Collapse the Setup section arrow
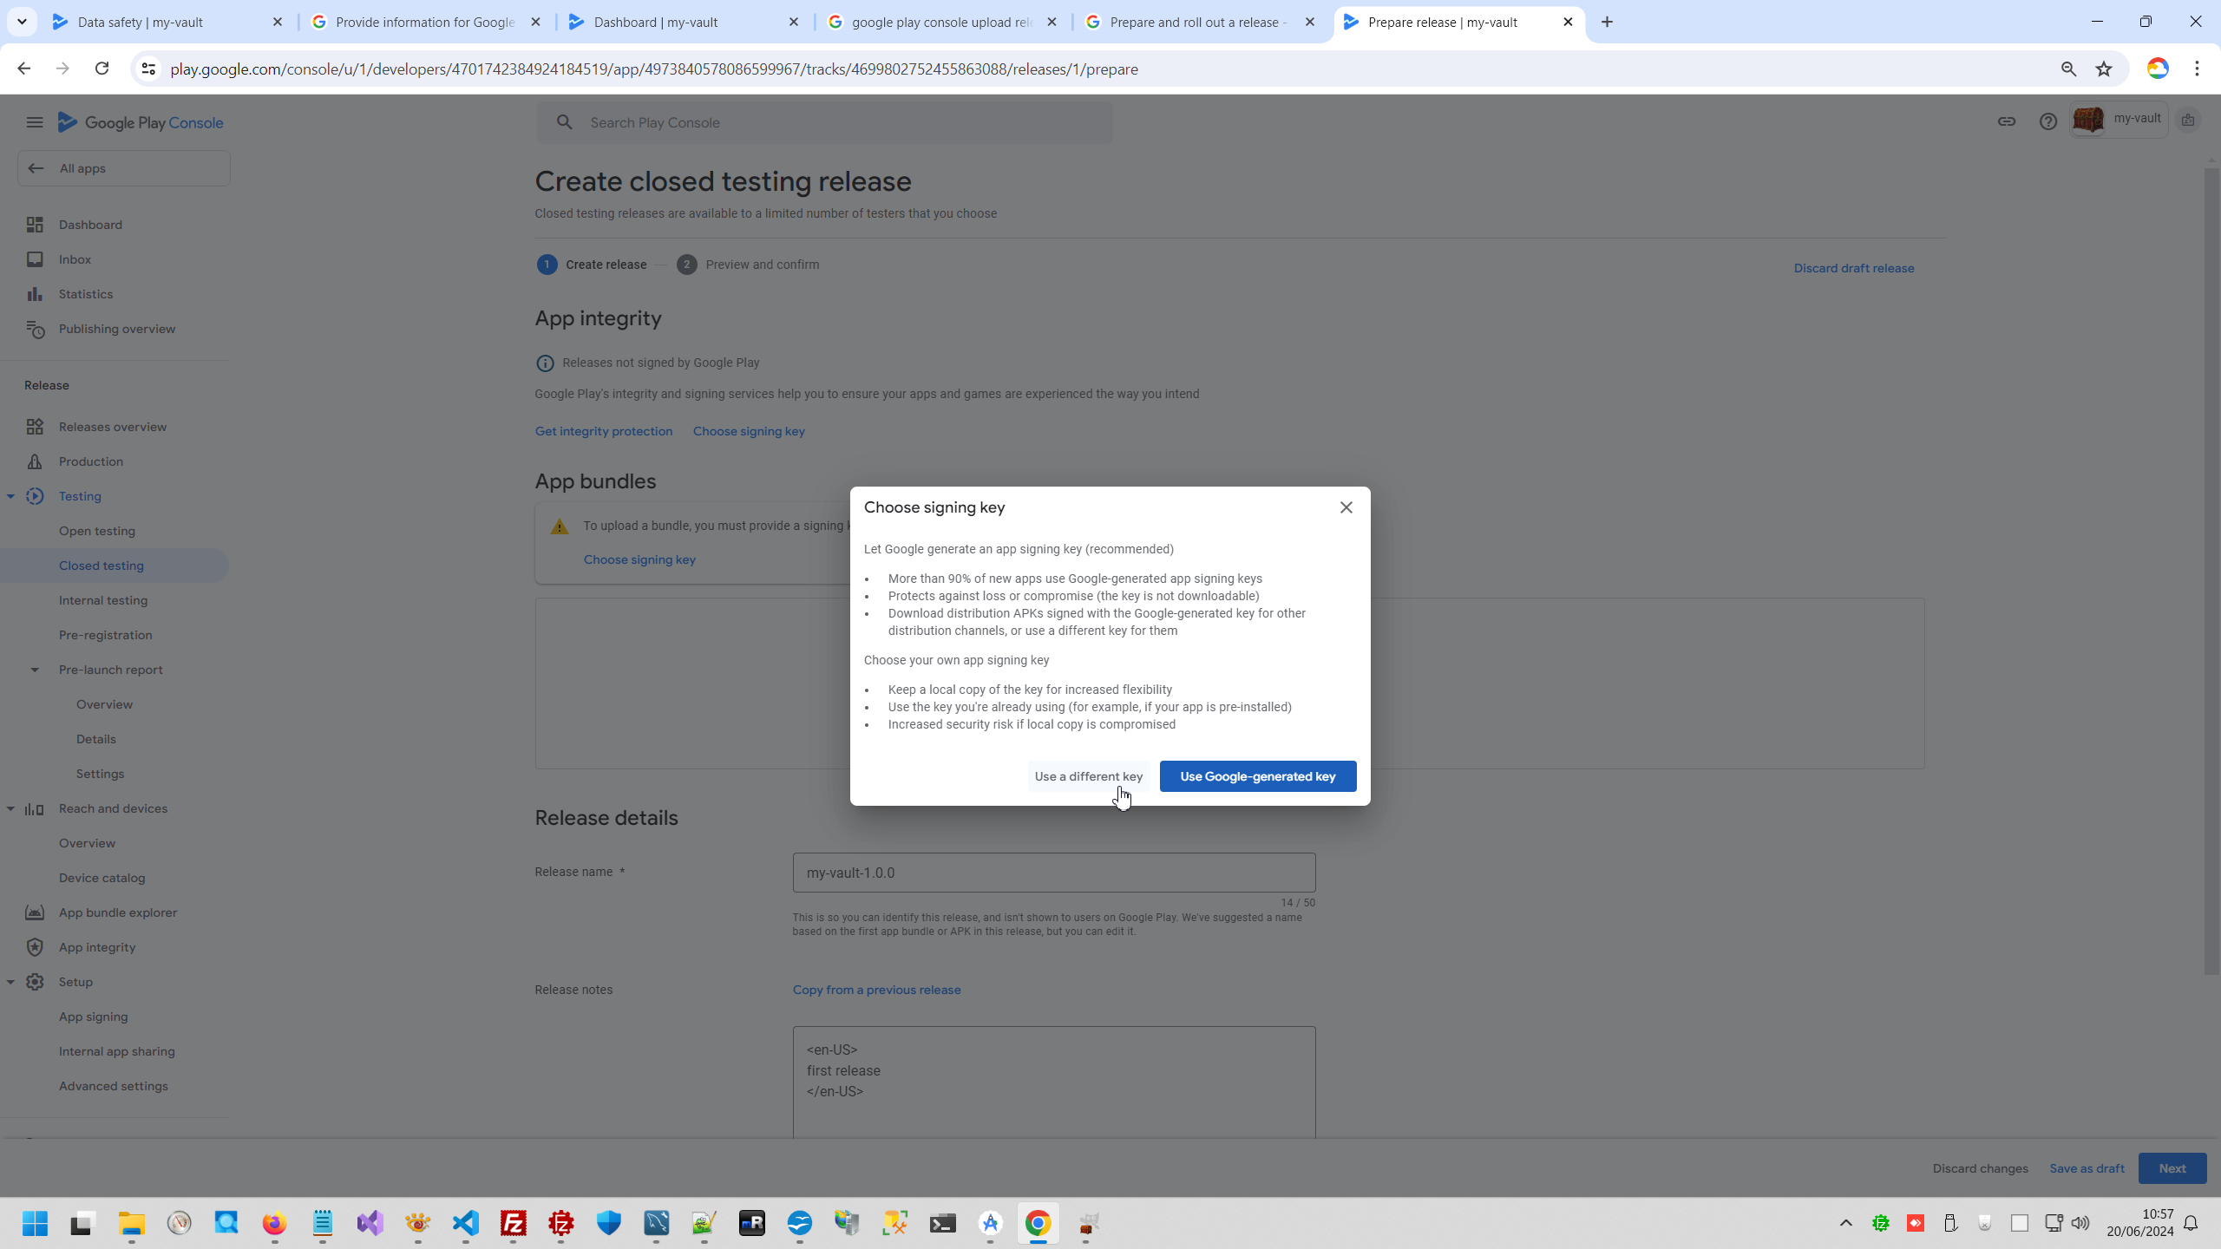This screenshot has height=1249, width=2221. tap(10, 982)
